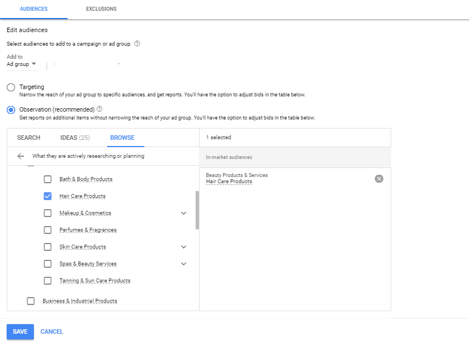
Task: Select the Observation radio button
Action: pyautogui.click(x=11, y=110)
